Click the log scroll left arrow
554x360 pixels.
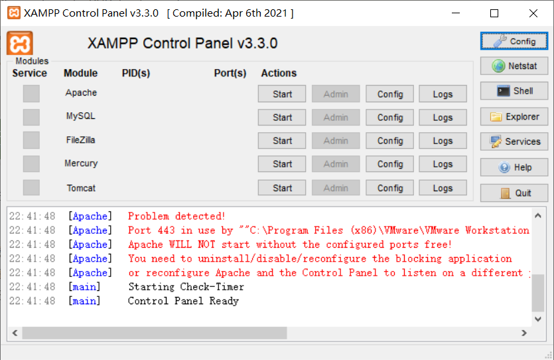coord(15,333)
